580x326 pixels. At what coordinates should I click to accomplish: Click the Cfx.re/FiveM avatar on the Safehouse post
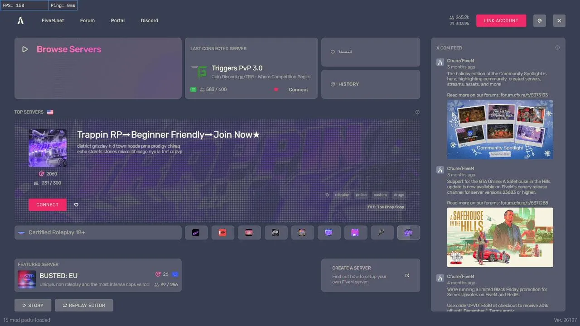coord(440,170)
